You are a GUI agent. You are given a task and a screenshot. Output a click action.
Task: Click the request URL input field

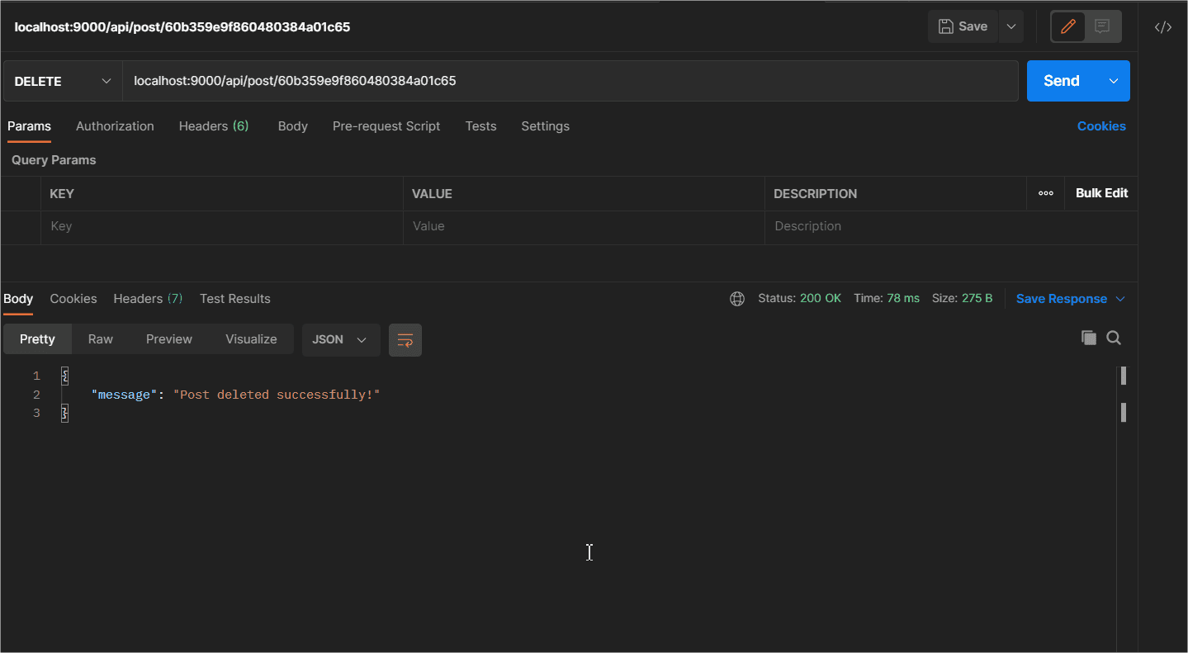coord(570,81)
